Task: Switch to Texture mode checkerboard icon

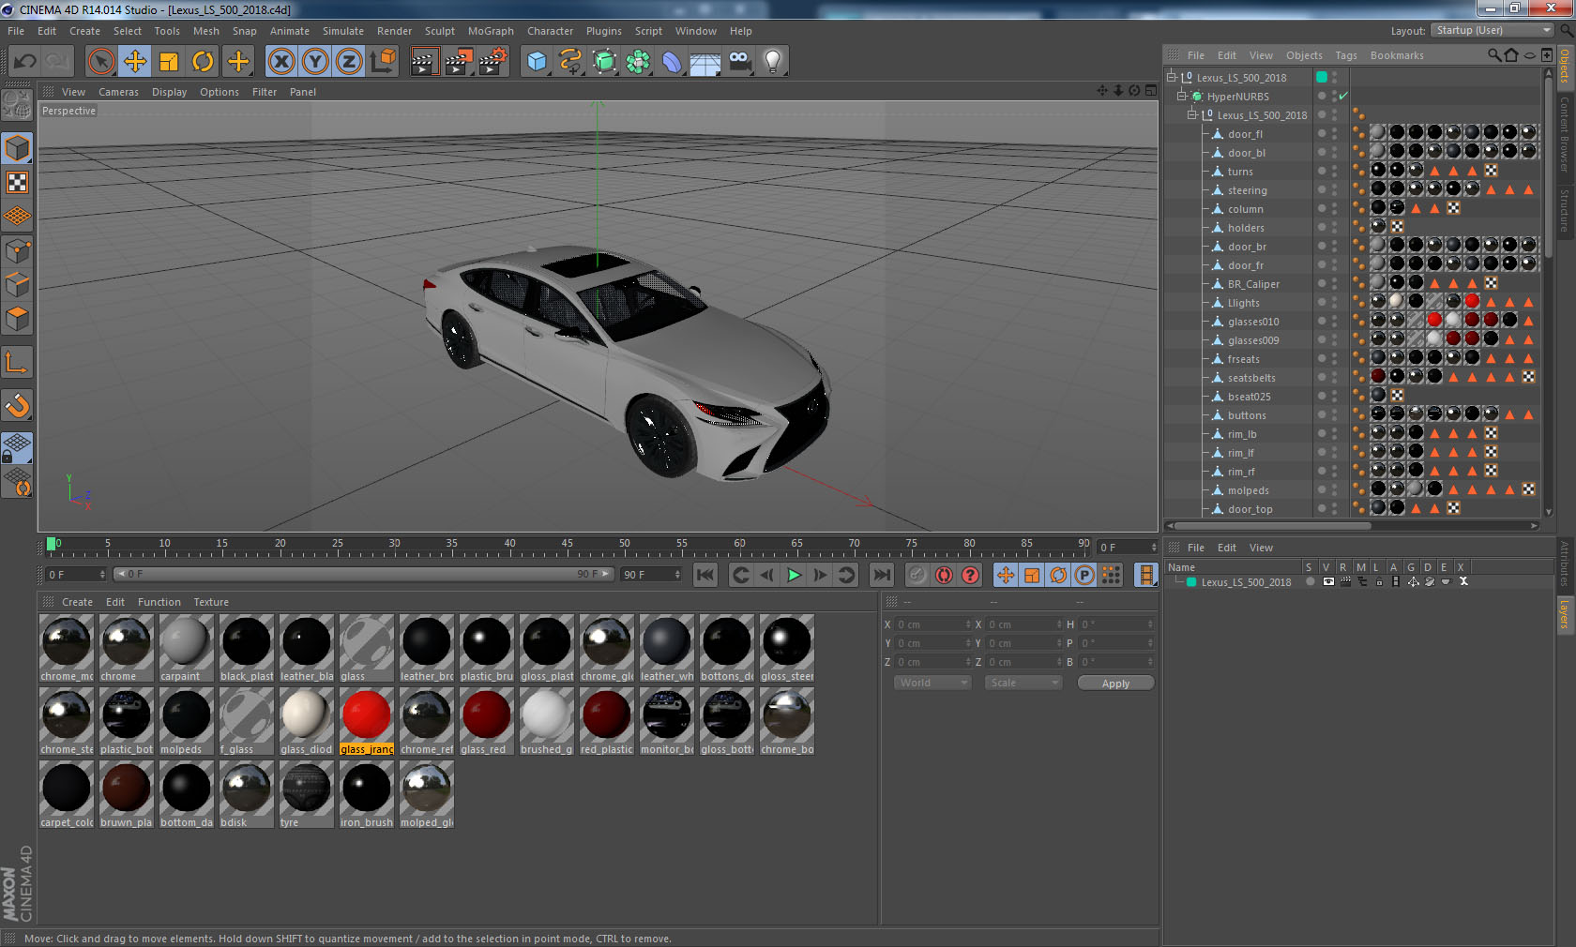Action: click(x=18, y=182)
